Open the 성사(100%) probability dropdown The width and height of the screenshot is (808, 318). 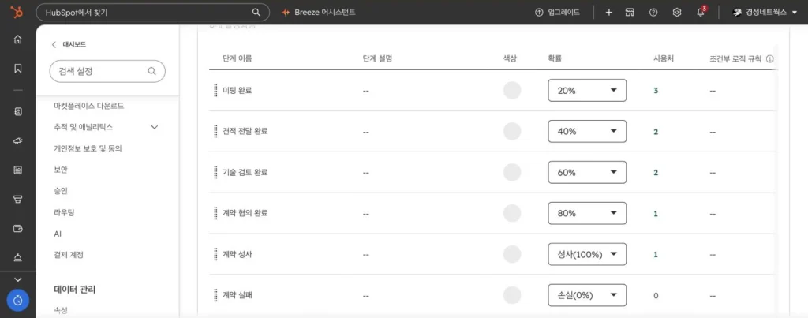point(587,254)
